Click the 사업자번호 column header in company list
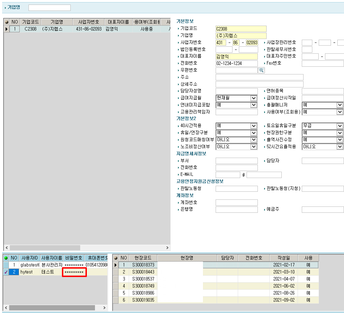 click(88, 22)
